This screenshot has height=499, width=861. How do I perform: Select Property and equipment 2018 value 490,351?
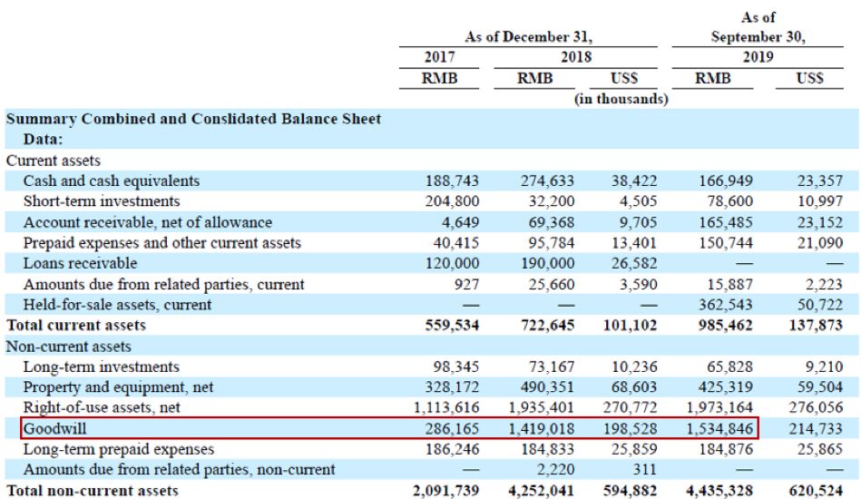pyautogui.click(x=547, y=387)
